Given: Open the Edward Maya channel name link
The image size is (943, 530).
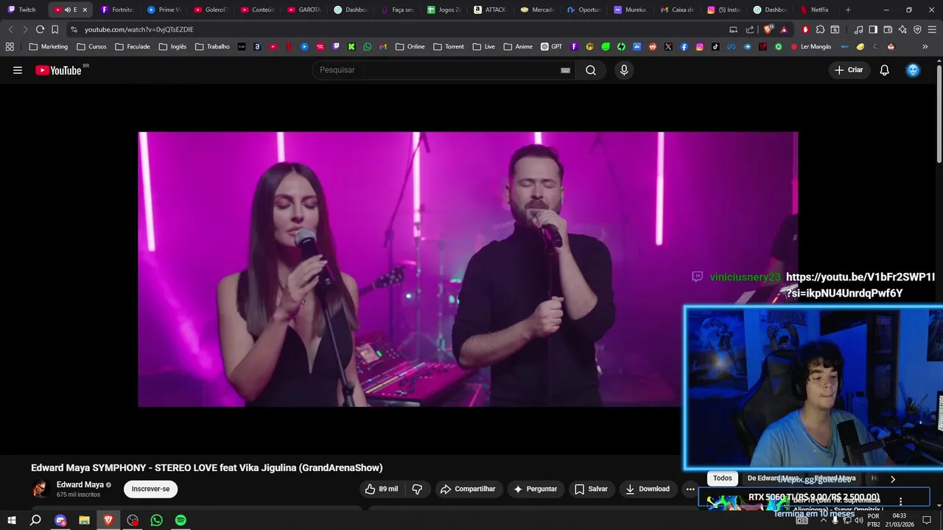Looking at the screenshot, I should pos(80,484).
